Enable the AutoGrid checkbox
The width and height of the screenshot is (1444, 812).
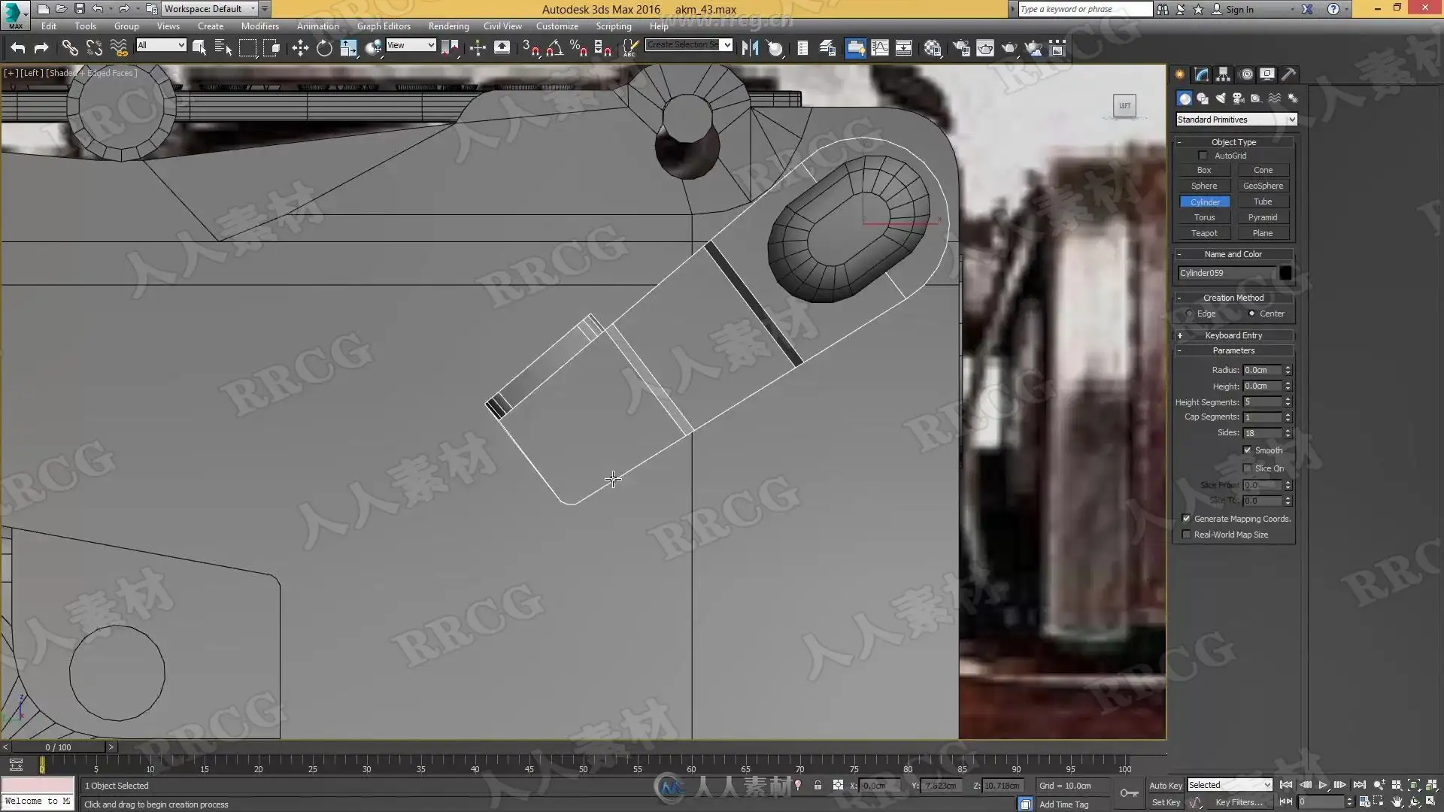pos(1203,156)
